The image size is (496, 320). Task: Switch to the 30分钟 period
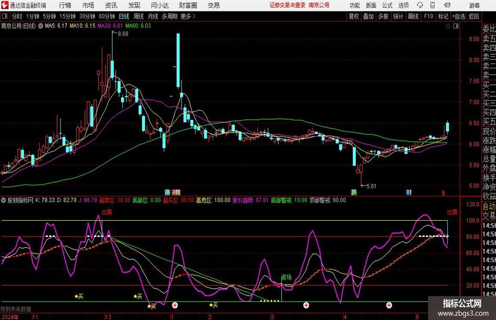click(x=87, y=16)
